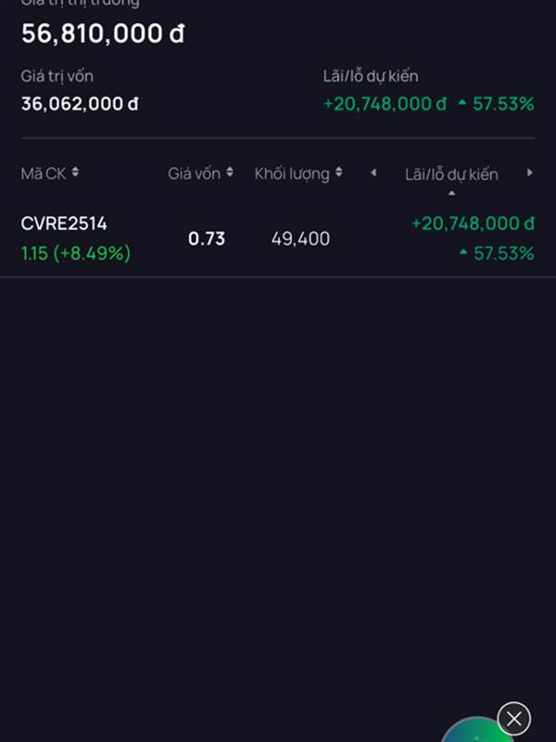Click the ascending indicator under Lãi/lỗ dự kiến header
The image size is (556, 742).
point(451,193)
